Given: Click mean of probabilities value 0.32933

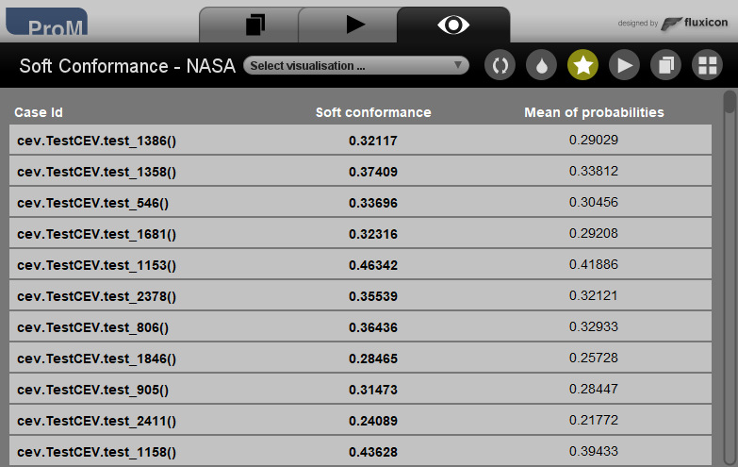Looking at the screenshot, I should pos(594,326).
